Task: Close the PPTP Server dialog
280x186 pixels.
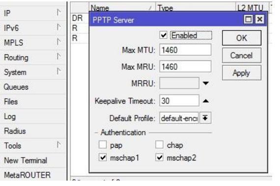Action: point(260,19)
